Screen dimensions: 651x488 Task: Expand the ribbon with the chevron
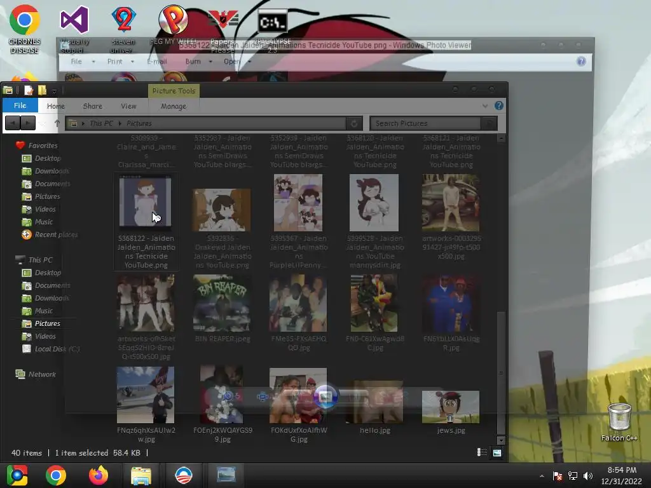point(485,106)
